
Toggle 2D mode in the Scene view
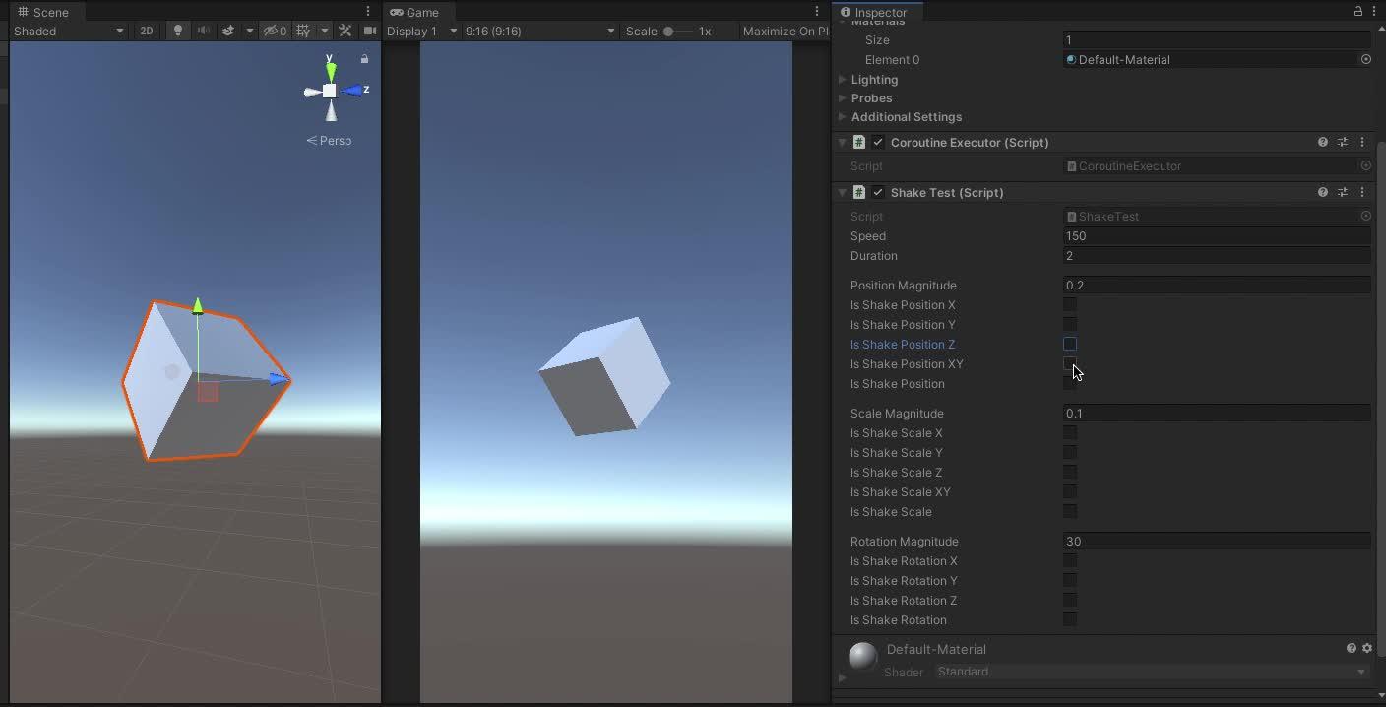(x=147, y=31)
